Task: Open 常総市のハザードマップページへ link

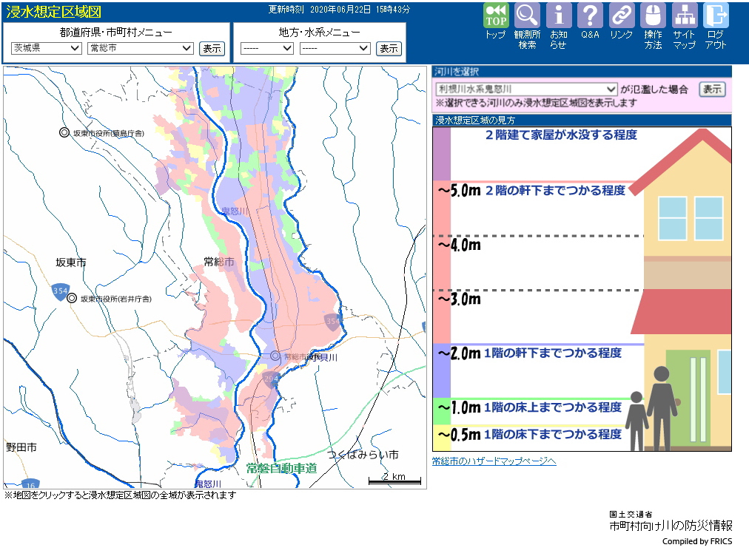Action: [x=494, y=461]
